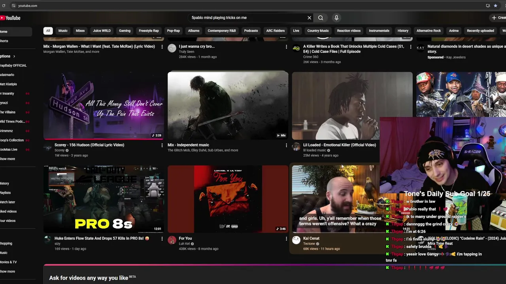Click Crime 360 channel avatar
Viewport: 506px width, 284px height.
(x=296, y=48)
